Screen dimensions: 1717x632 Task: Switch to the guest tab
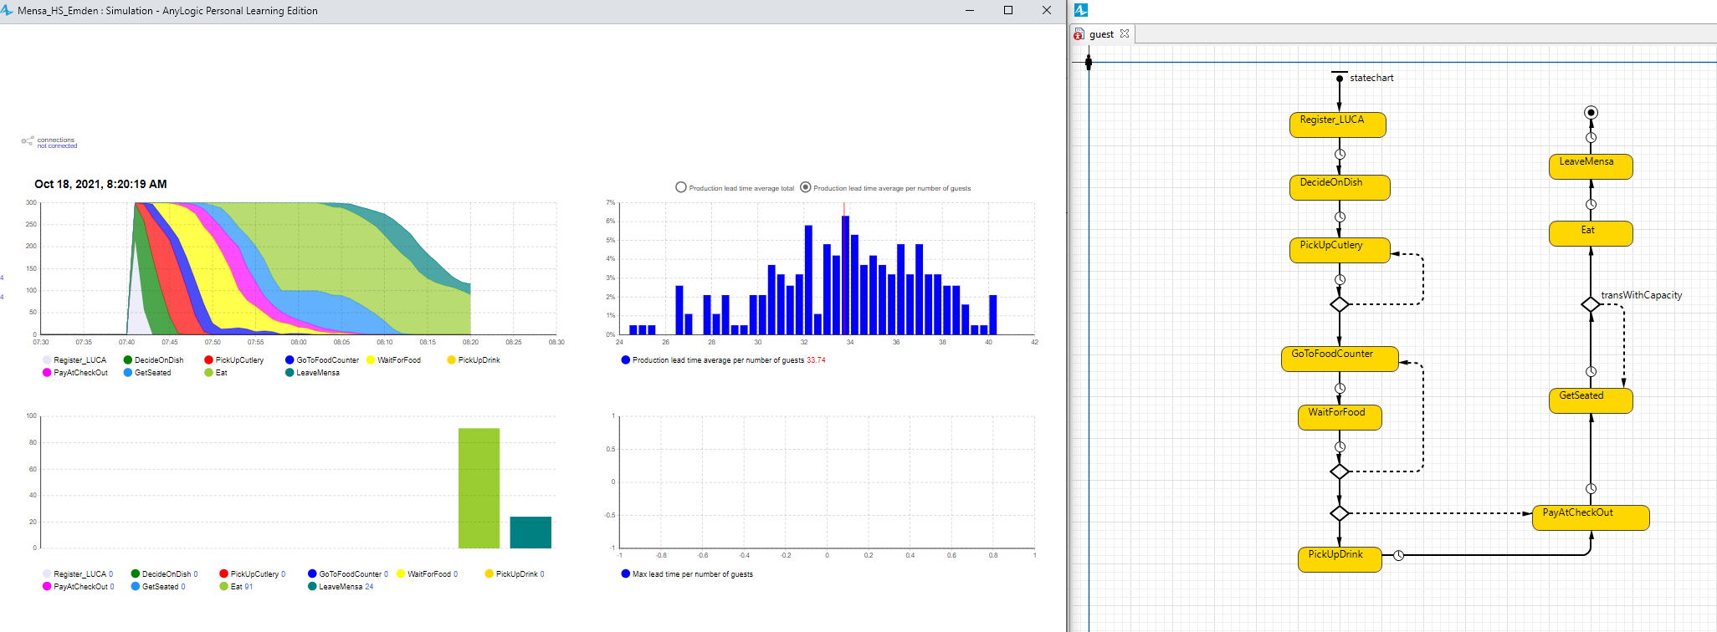coord(1100,34)
